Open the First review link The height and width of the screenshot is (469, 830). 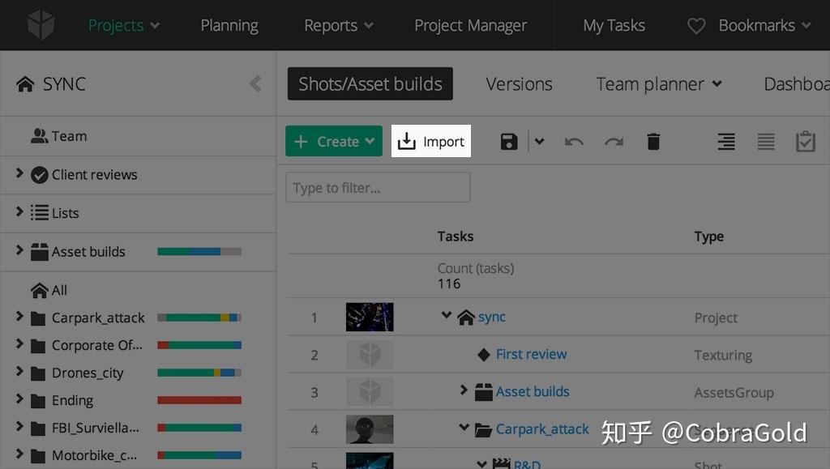531,354
